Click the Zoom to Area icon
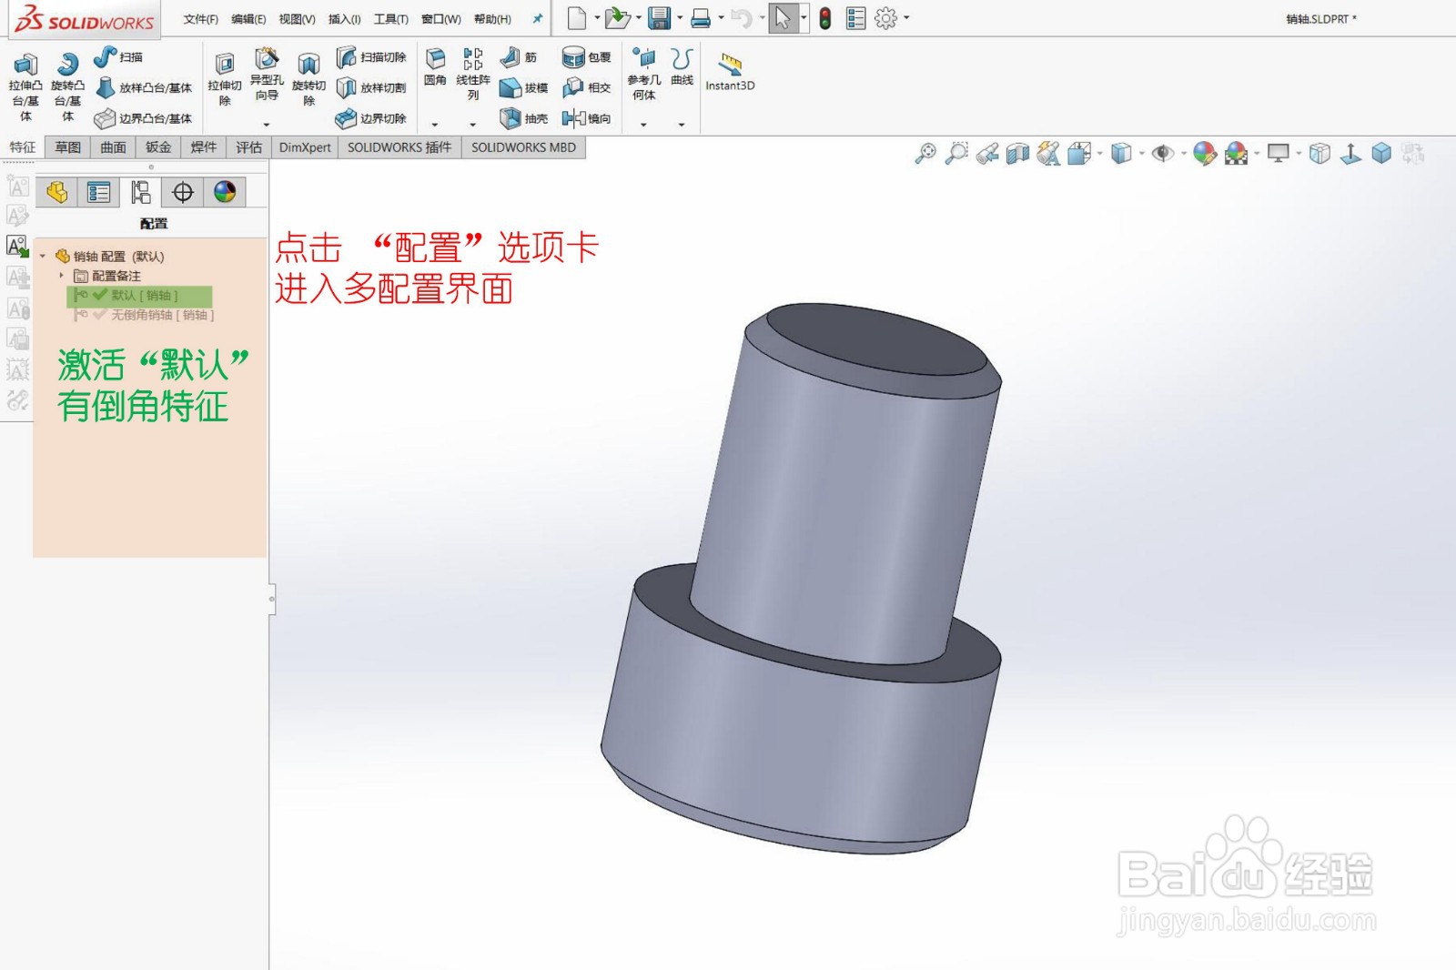Viewport: 1456px width, 970px height. (x=956, y=154)
